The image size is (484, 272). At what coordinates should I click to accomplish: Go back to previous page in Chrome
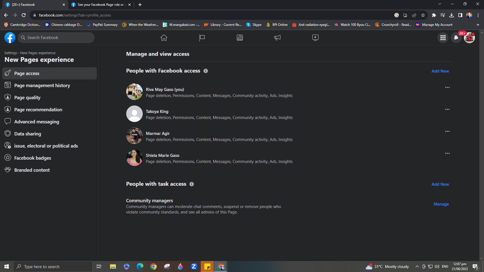pyautogui.click(x=6, y=15)
